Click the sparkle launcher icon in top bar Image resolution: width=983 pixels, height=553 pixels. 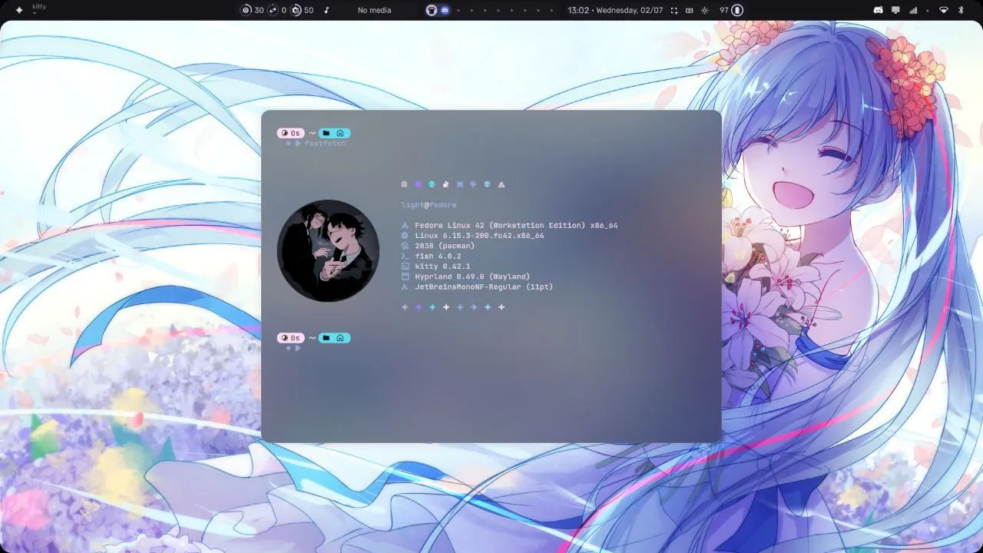click(x=19, y=10)
